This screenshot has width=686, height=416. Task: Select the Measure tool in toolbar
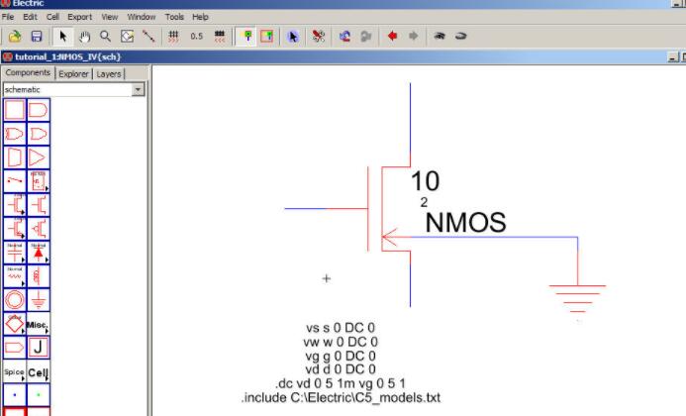click(x=148, y=36)
